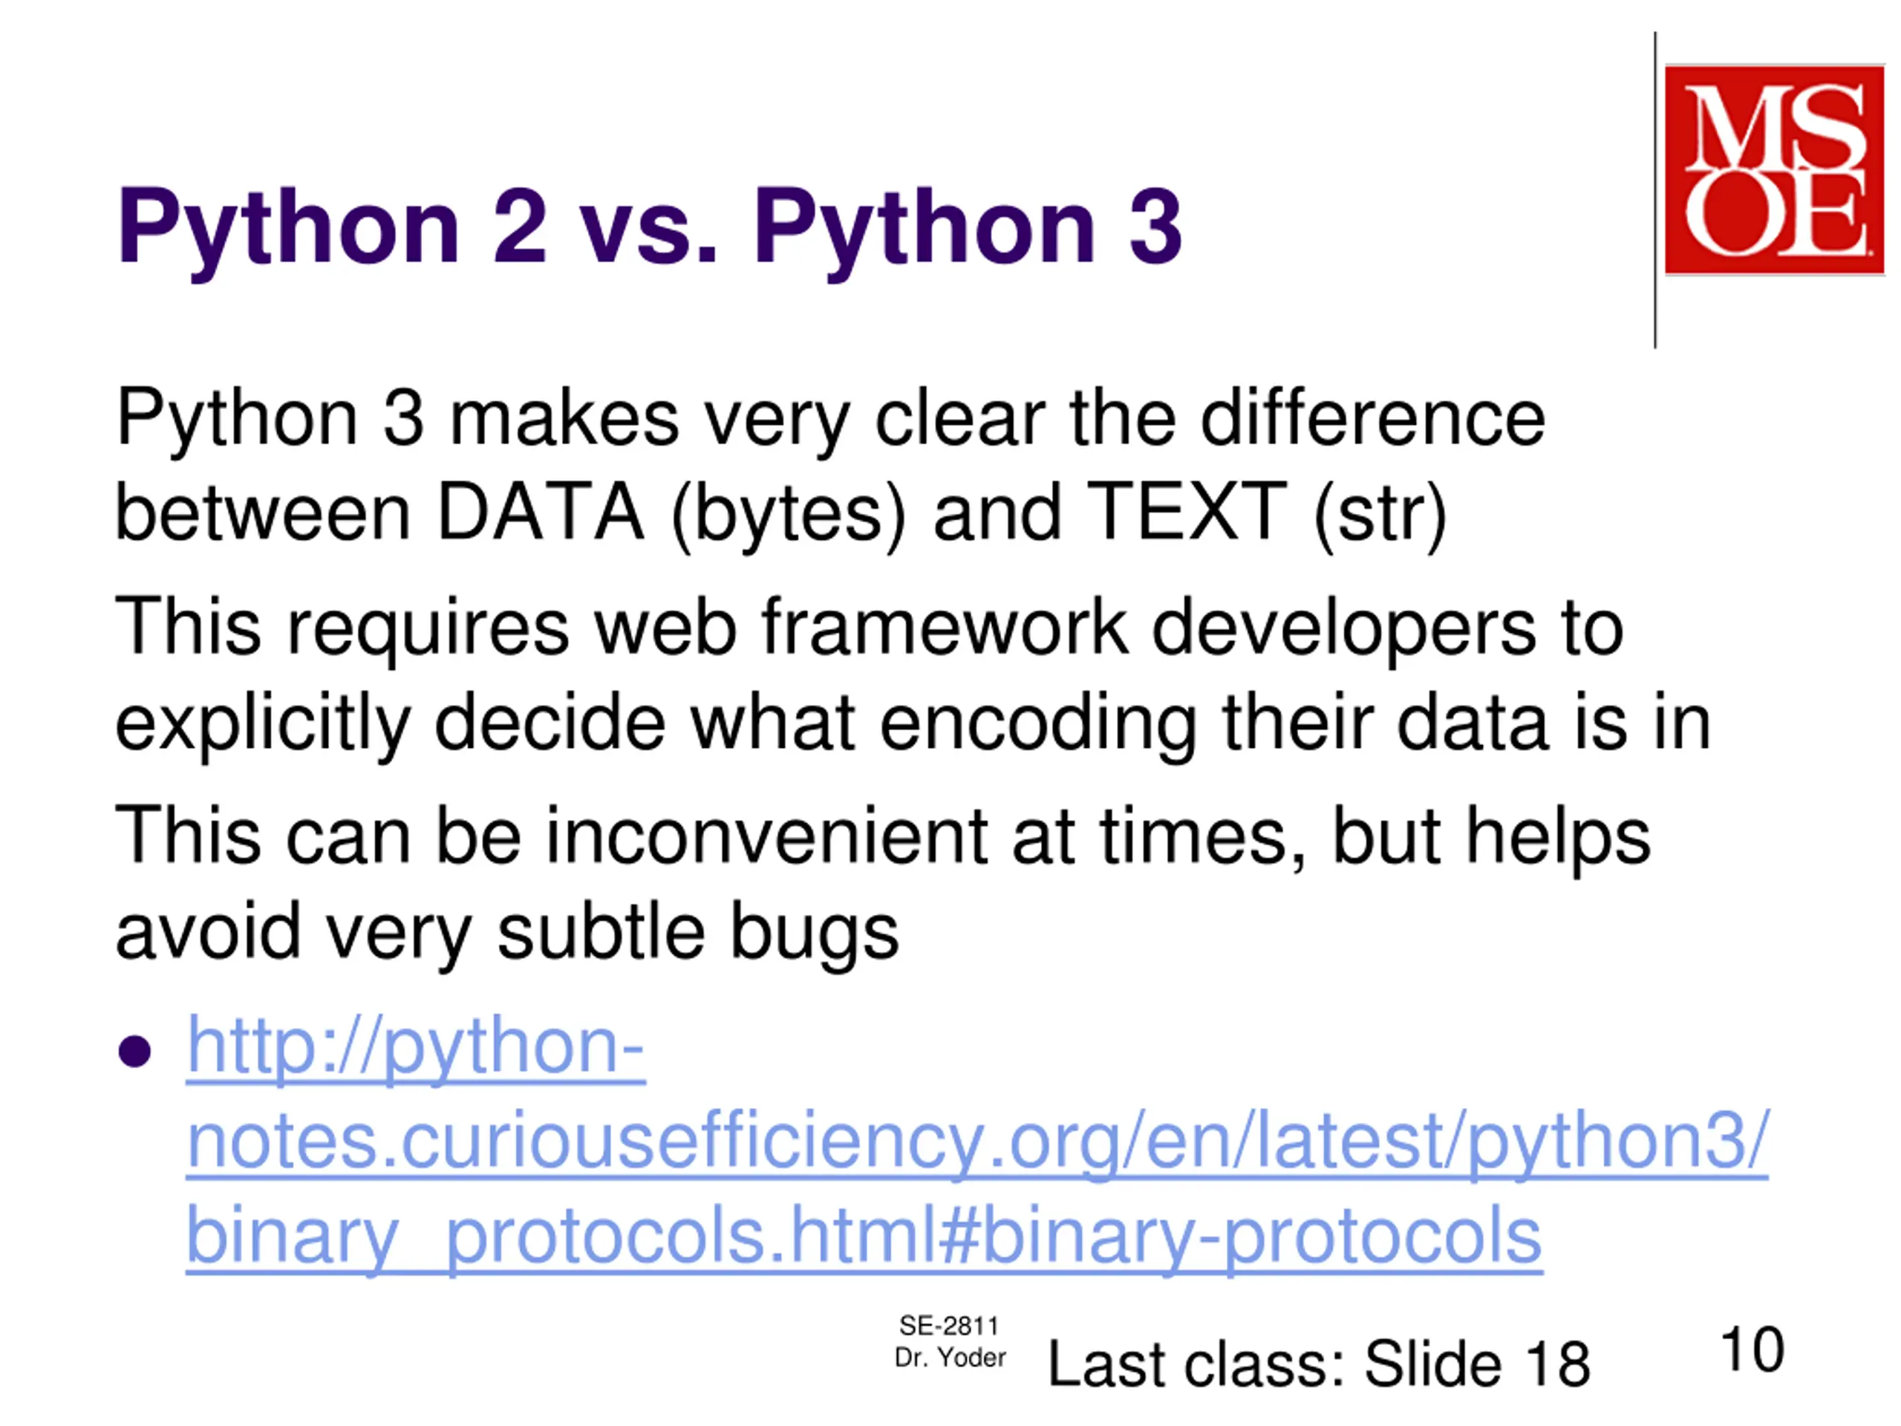Image resolution: width=1901 pixels, height=1426 pixels.
Task: Click slide number 10
Action: point(1752,1350)
